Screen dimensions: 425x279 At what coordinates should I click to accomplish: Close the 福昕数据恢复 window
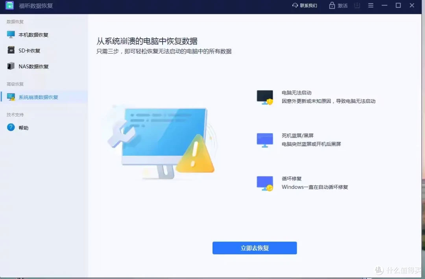pos(412,6)
